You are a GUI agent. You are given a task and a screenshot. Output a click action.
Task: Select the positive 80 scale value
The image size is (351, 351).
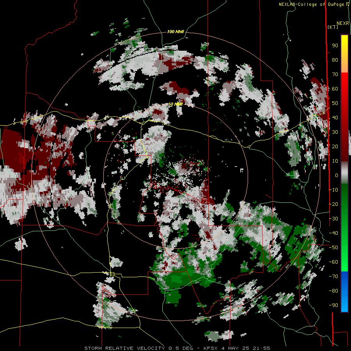(x=335, y=60)
